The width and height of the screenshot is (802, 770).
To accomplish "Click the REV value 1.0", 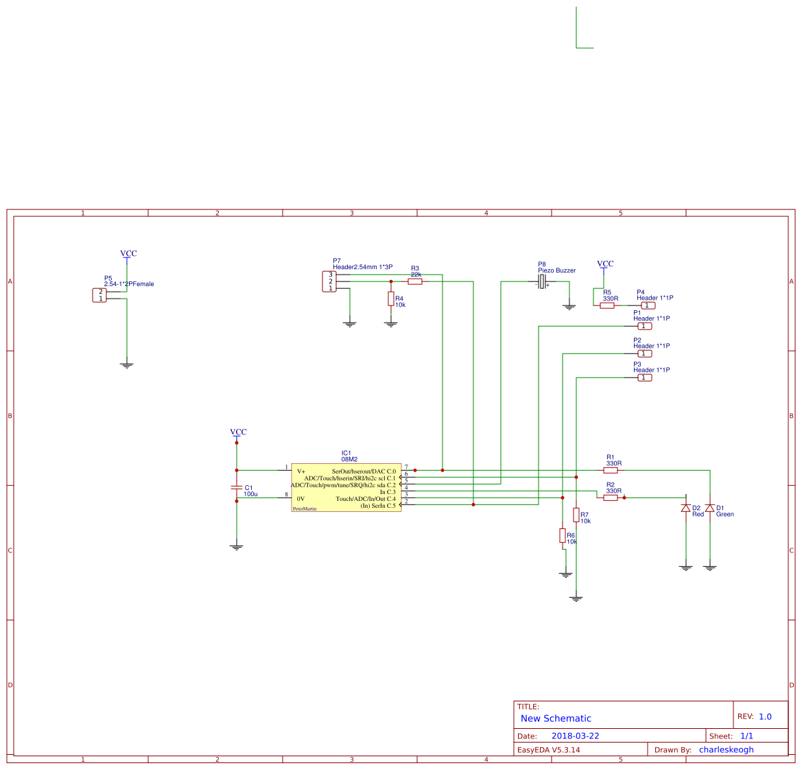I will point(765,716).
